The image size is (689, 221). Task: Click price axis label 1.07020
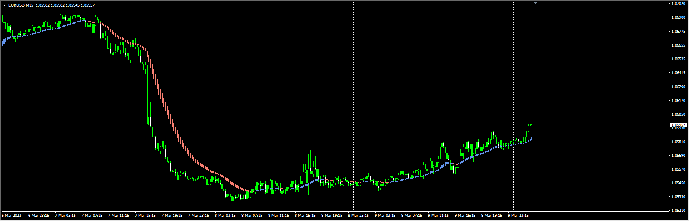click(x=678, y=4)
